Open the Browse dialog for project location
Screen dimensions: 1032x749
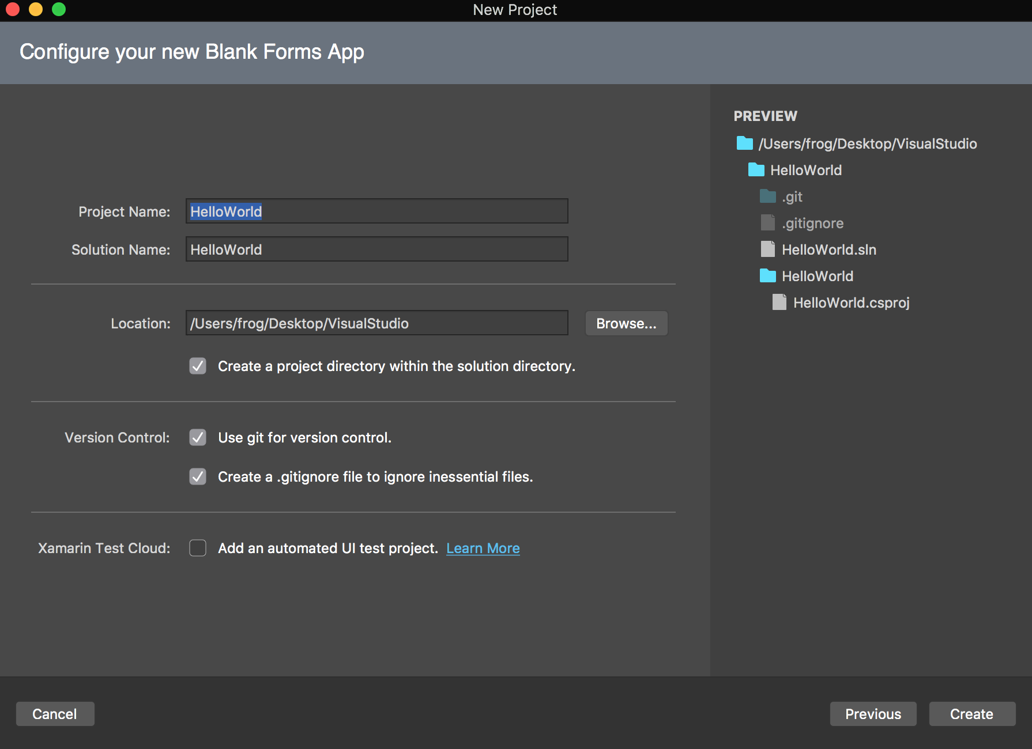[626, 323]
